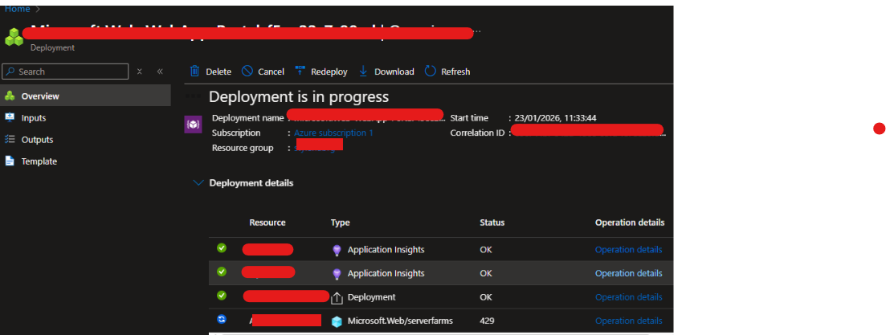
Task: Click lightbulb icon in second Application Insights row
Action: (337, 274)
